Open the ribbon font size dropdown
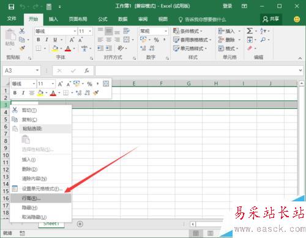This screenshot has width=306, height=238. 90,31
